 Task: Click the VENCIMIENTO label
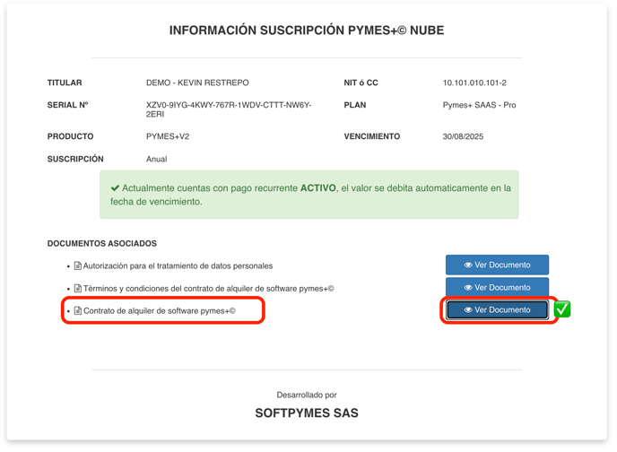[x=372, y=136]
